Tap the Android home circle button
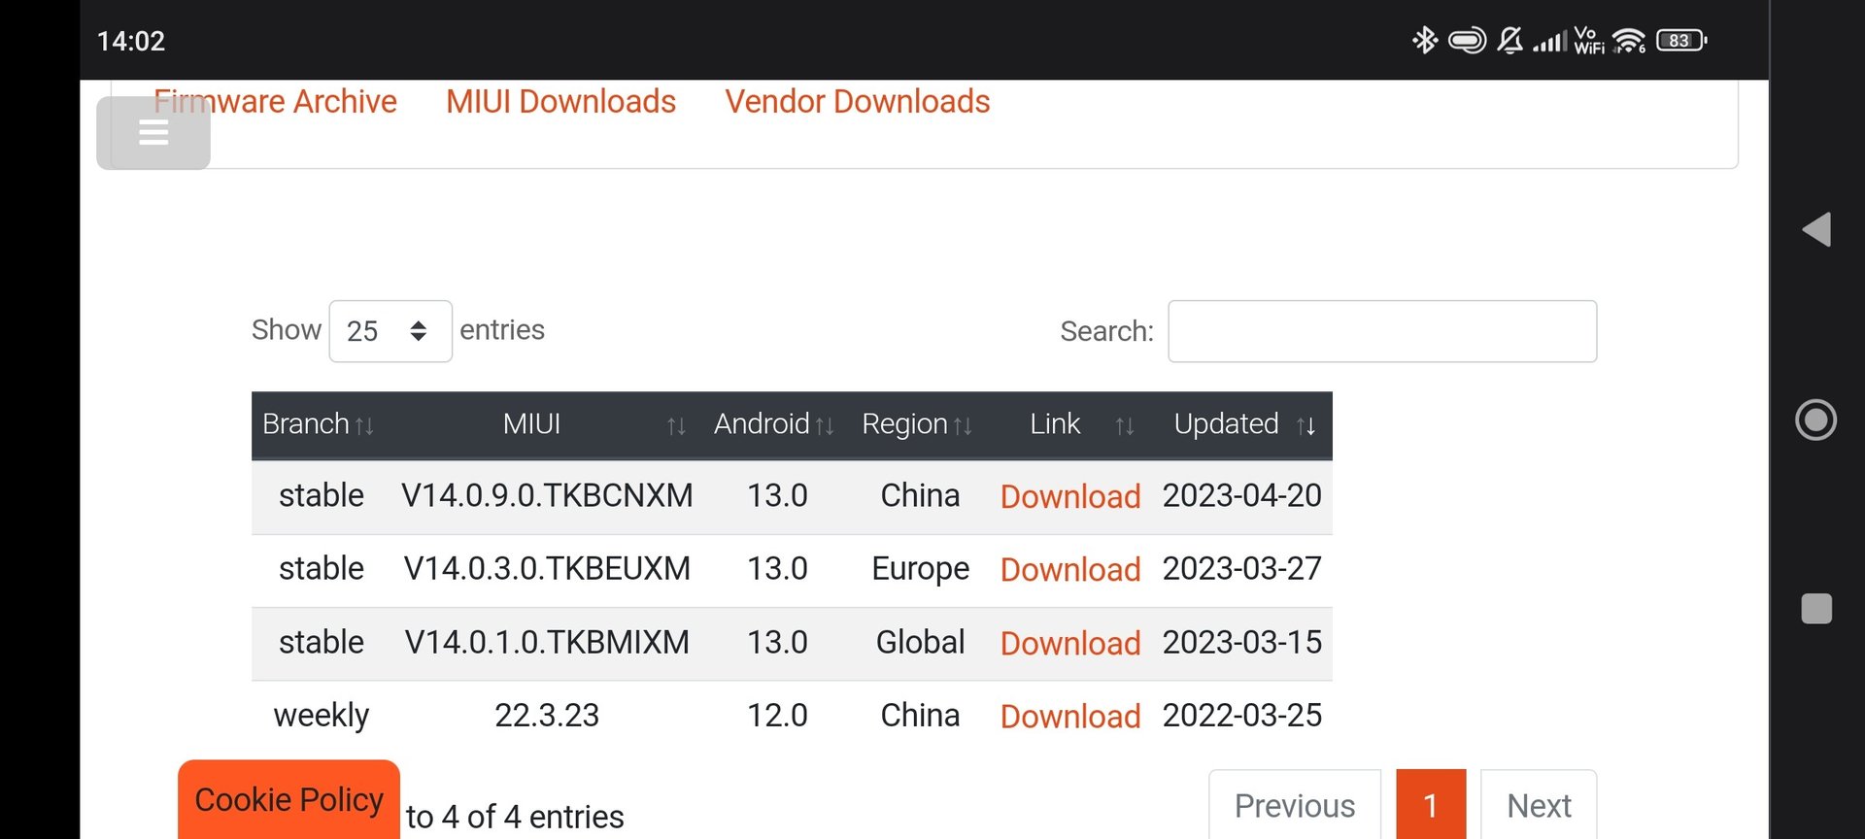 pyautogui.click(x=1815, y=419)
